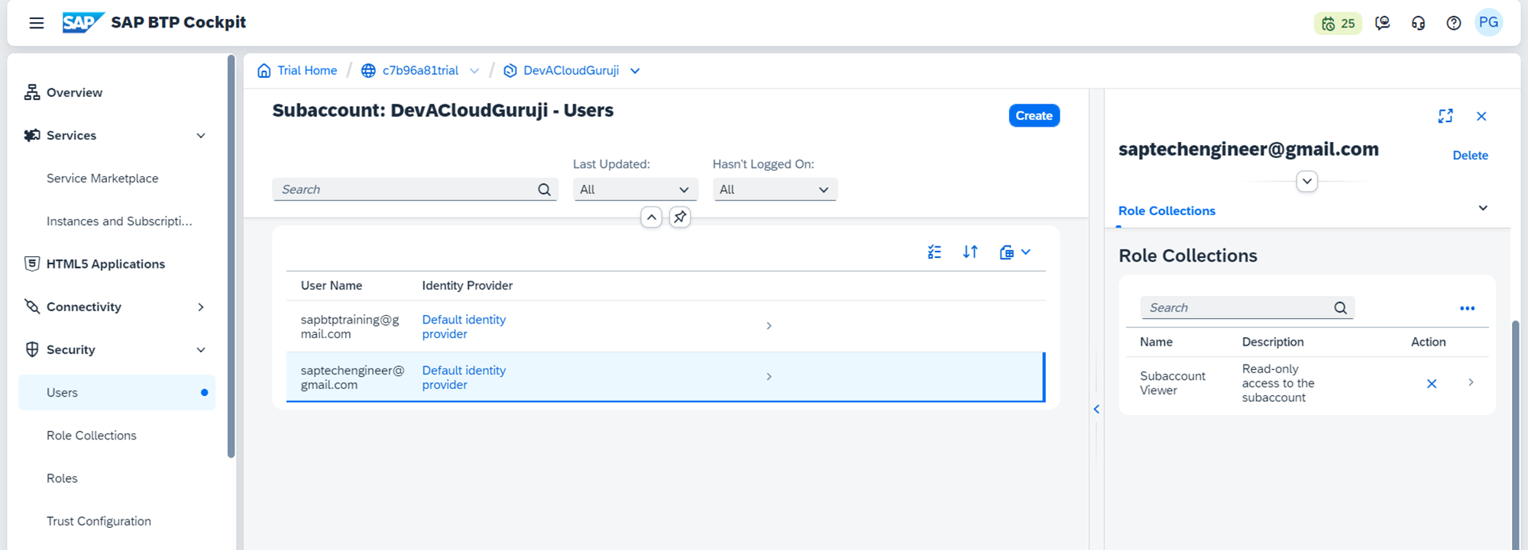1528x550 pixels.
Task: Click the trial days remaining badge
Action: [1338, 24]
